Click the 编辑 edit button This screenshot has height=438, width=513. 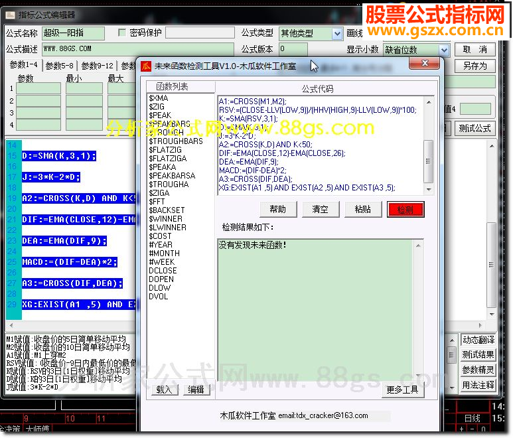click(x=196, y=390)
